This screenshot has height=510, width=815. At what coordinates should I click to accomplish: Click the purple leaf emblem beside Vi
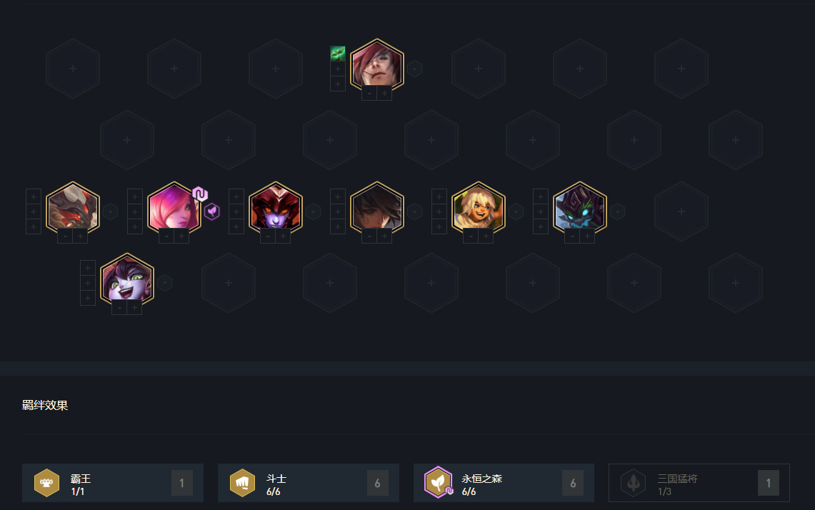pos(212,211)
